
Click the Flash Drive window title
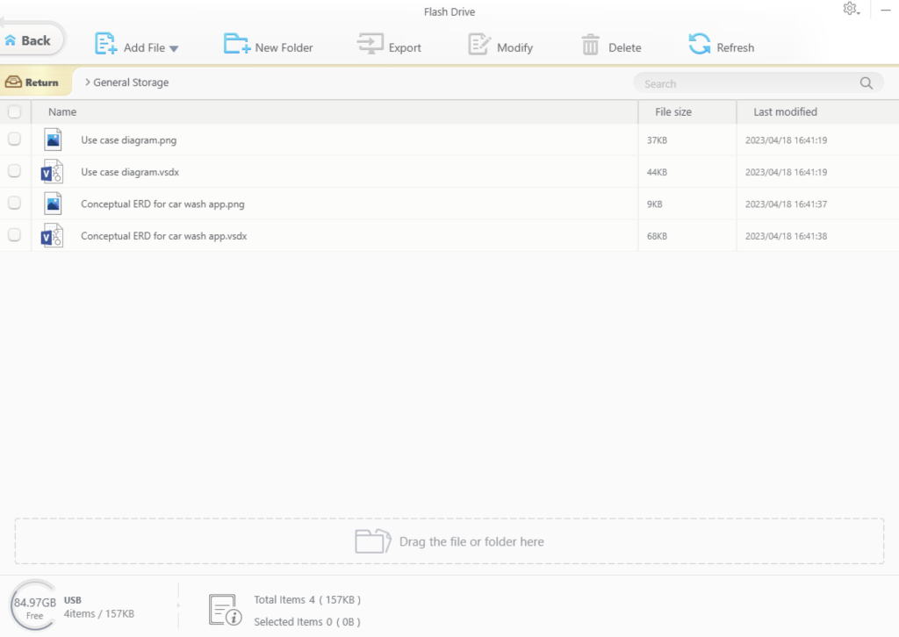point(449,12)
